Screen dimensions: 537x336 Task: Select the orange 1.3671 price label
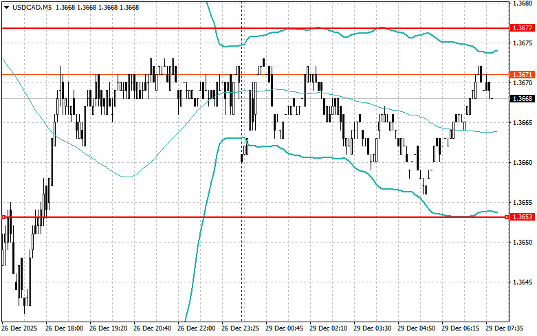pyautogui.click(x=523, y=75)
